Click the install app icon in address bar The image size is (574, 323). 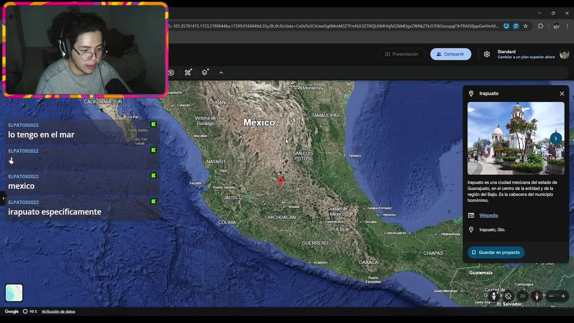[506, 26]
